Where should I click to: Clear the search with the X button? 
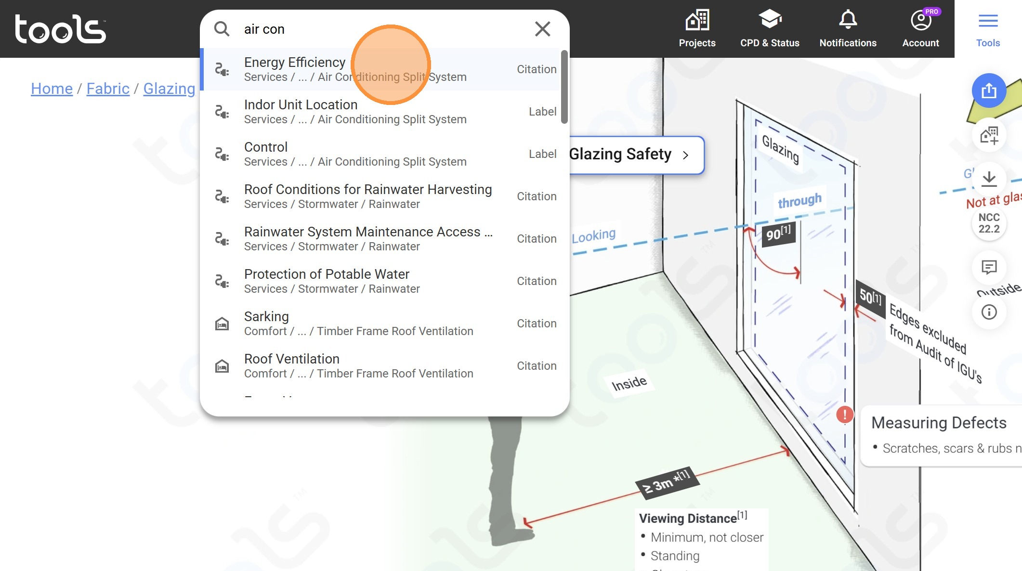[x=542, y=29]
